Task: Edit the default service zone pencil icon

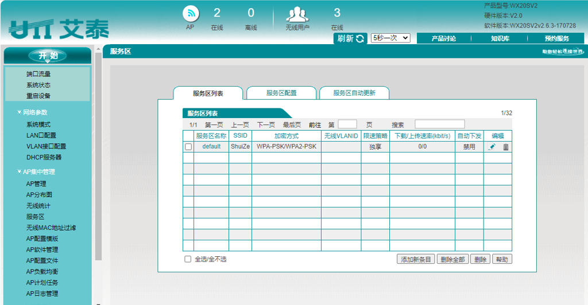Action: coord(492,147)
